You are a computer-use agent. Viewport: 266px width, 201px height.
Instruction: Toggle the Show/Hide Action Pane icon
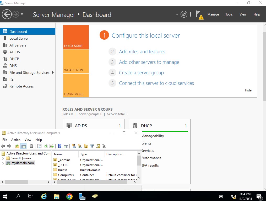coord(66,146)
